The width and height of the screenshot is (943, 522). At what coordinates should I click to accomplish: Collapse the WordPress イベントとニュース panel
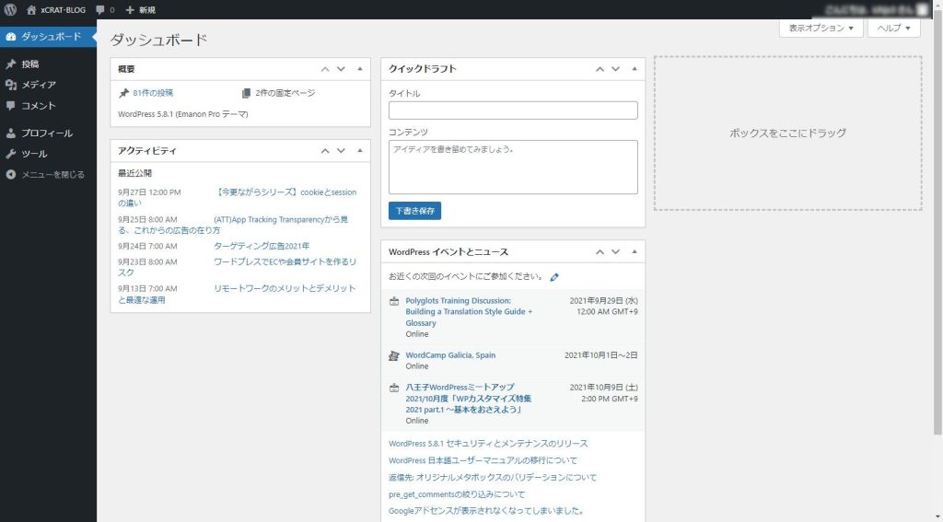tap(634, 252)
